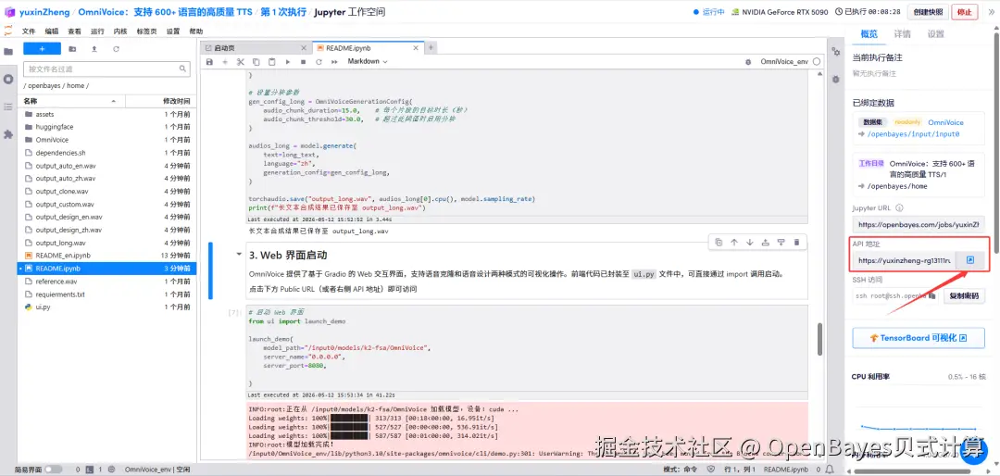Toggle the simple interface switch
The height and width of the screenshot is (476, 1000).
coord(52,469)
